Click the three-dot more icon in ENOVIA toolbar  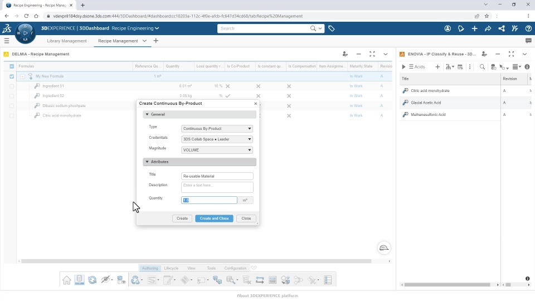(x=470, y=67)
